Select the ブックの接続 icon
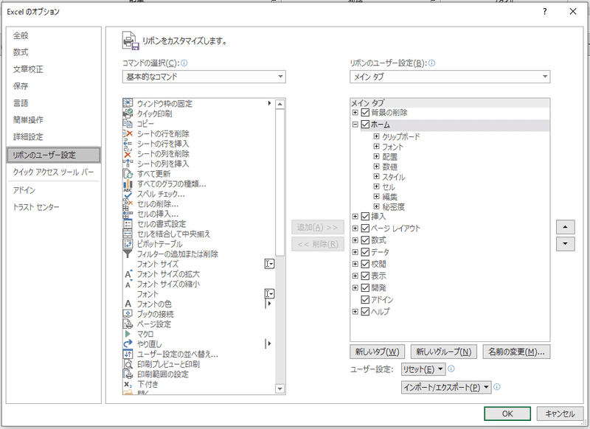This screenshot has height=429, width=590. 128,313
